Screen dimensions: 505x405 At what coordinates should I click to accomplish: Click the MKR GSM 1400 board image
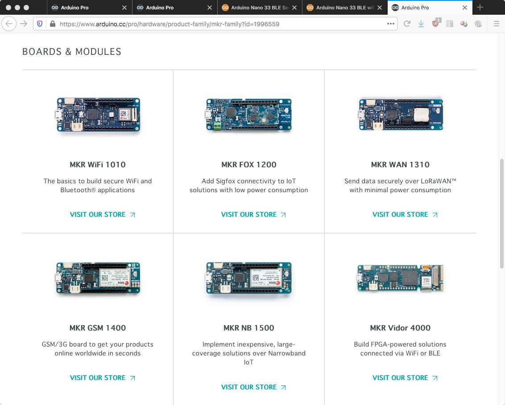[x=98, y=278]
